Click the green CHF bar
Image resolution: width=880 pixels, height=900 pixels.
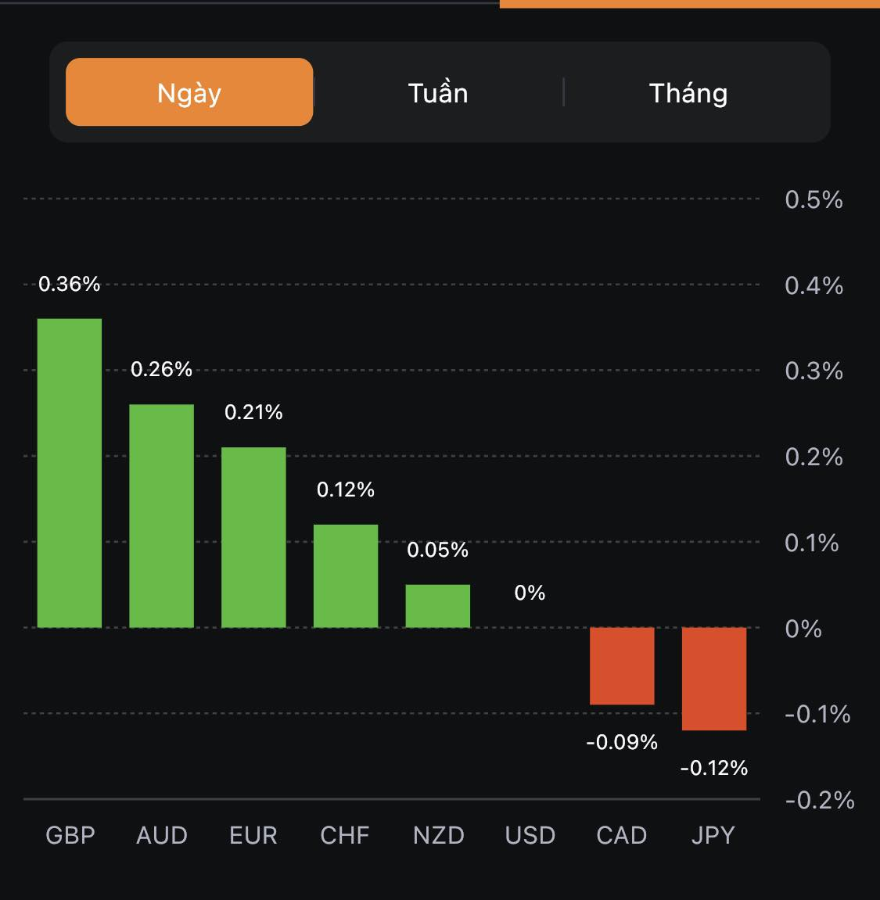pos(346,575)
